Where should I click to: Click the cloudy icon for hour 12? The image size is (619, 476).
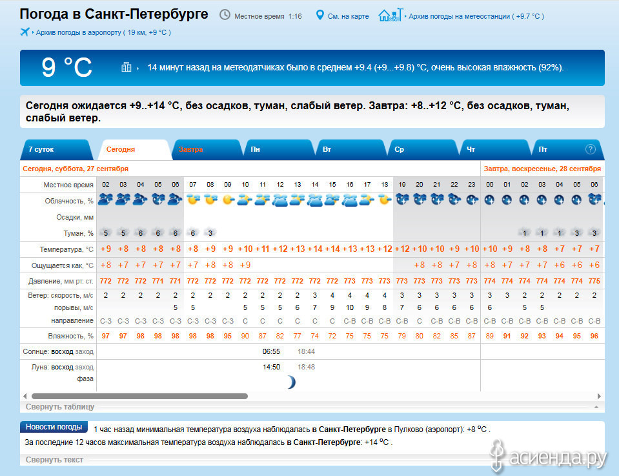coord(280,200)
